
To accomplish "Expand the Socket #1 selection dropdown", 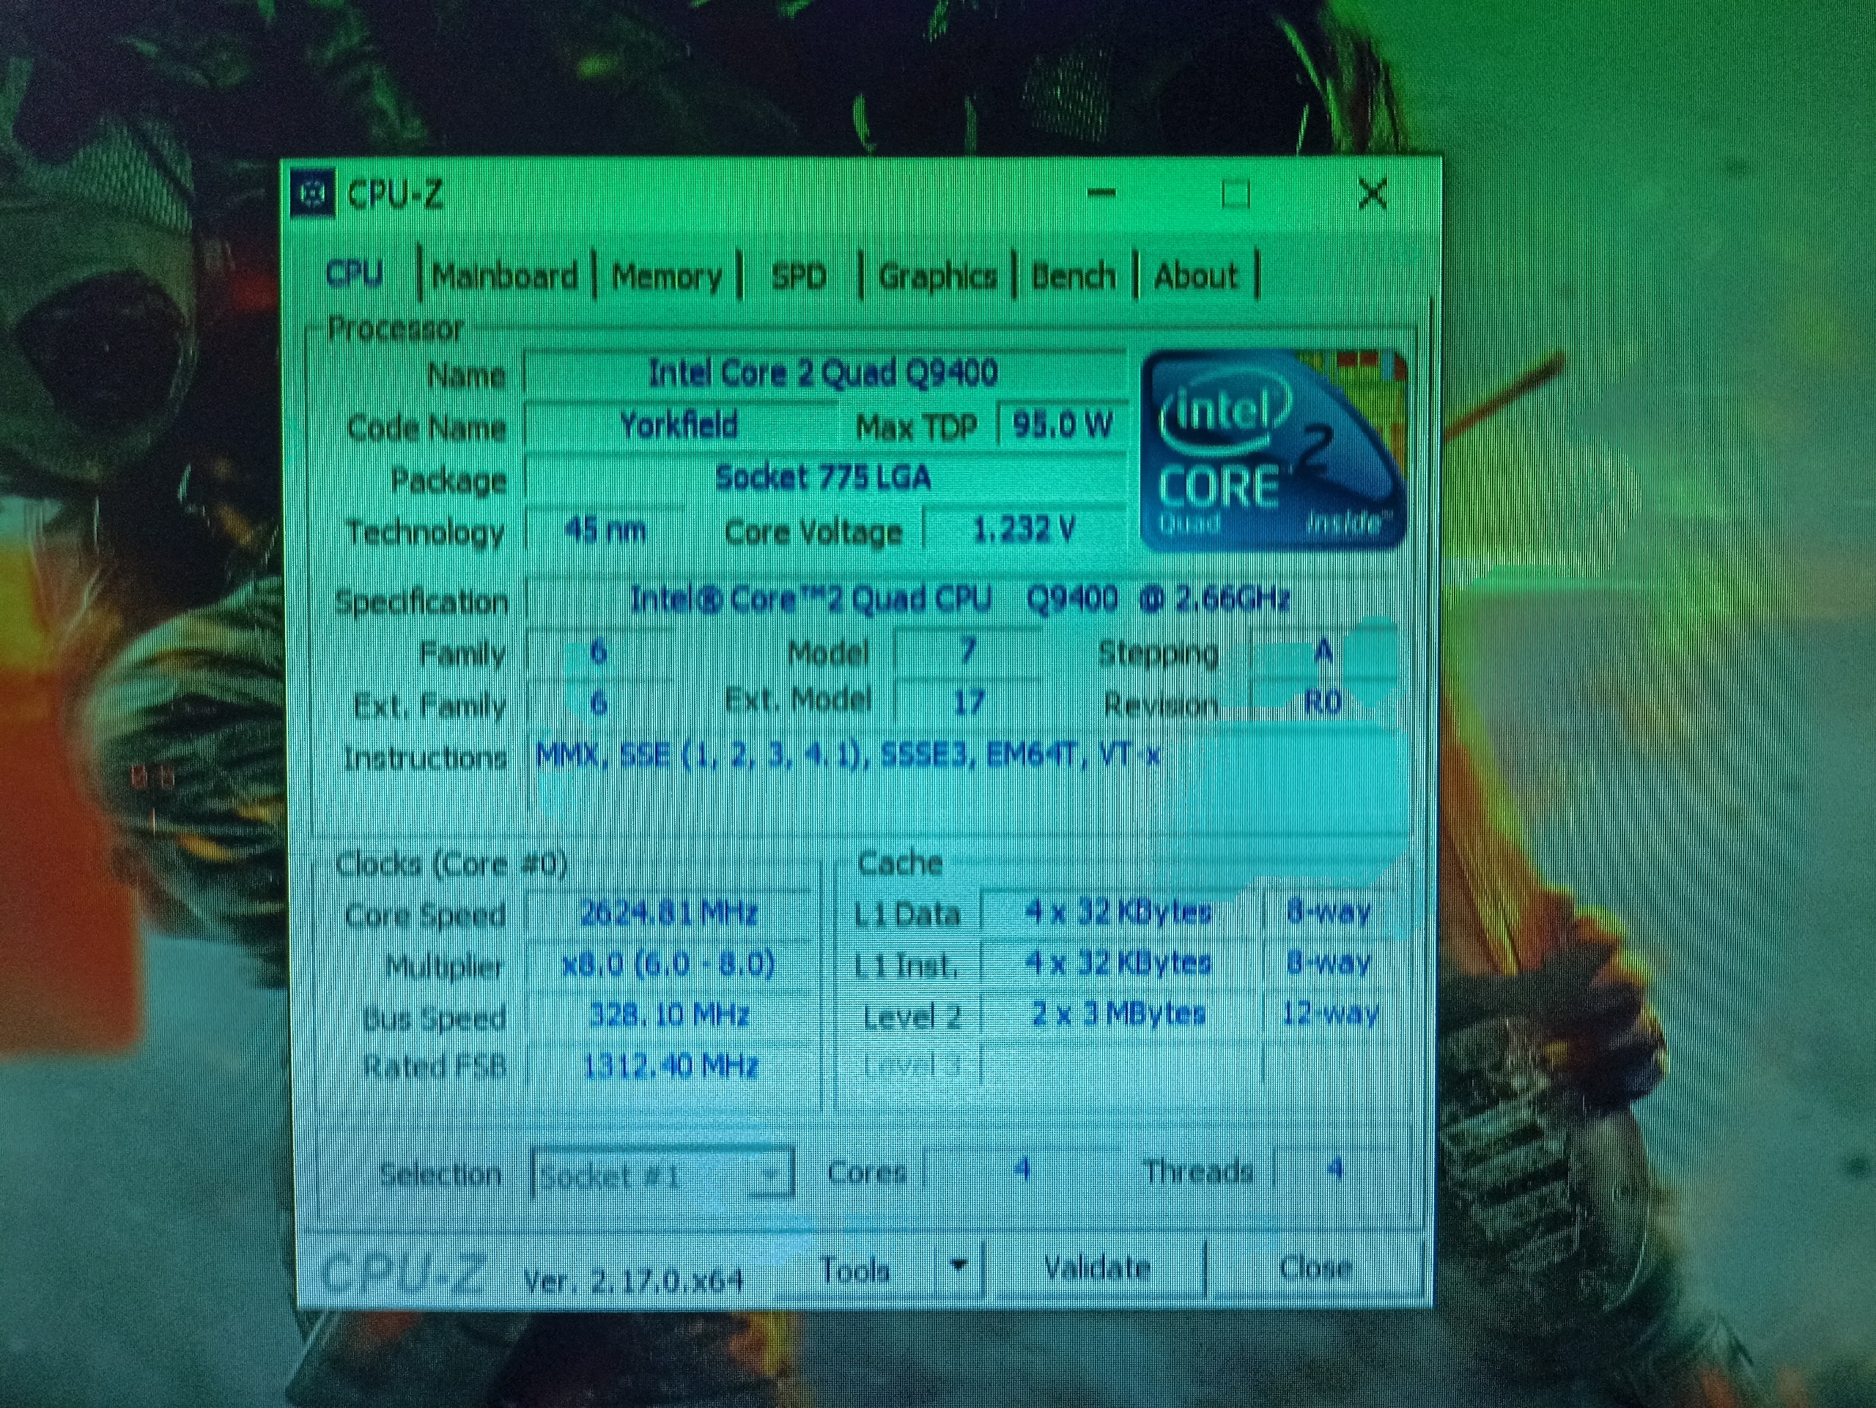I will pos(769,1174).
